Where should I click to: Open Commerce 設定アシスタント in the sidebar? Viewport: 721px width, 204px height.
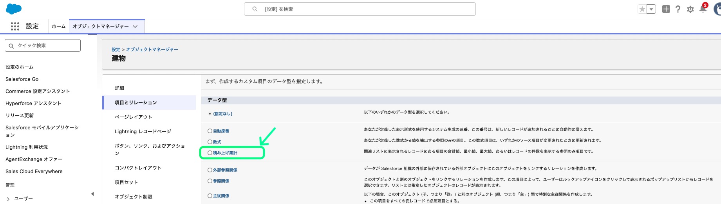pyautogui.click(x=38, y=91)
